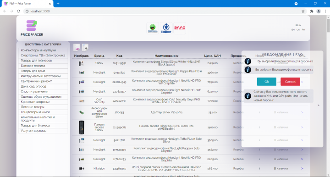The width and height of the screenshot is (330, 177).
Task: Open Chrome three-dot menu
Action: [325, 11]
